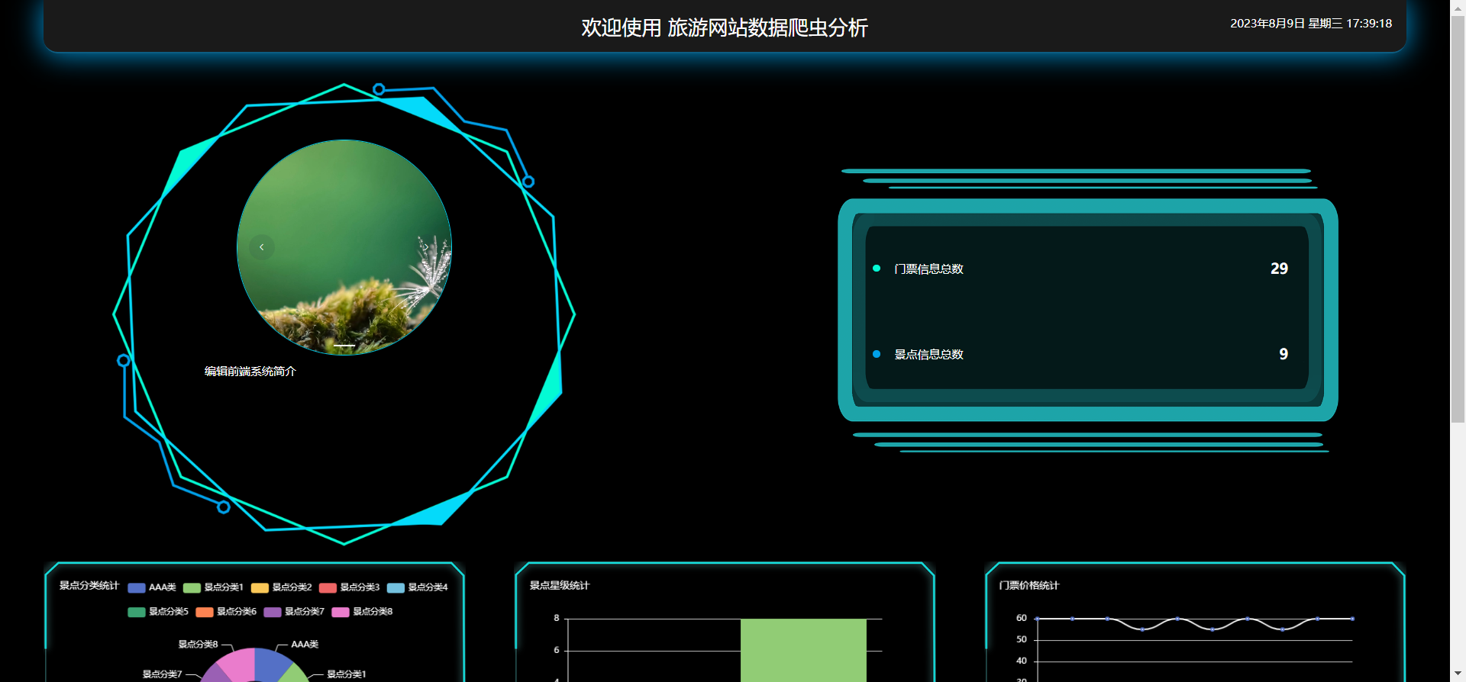Toggle 景点分类3 legend entry

349,587
